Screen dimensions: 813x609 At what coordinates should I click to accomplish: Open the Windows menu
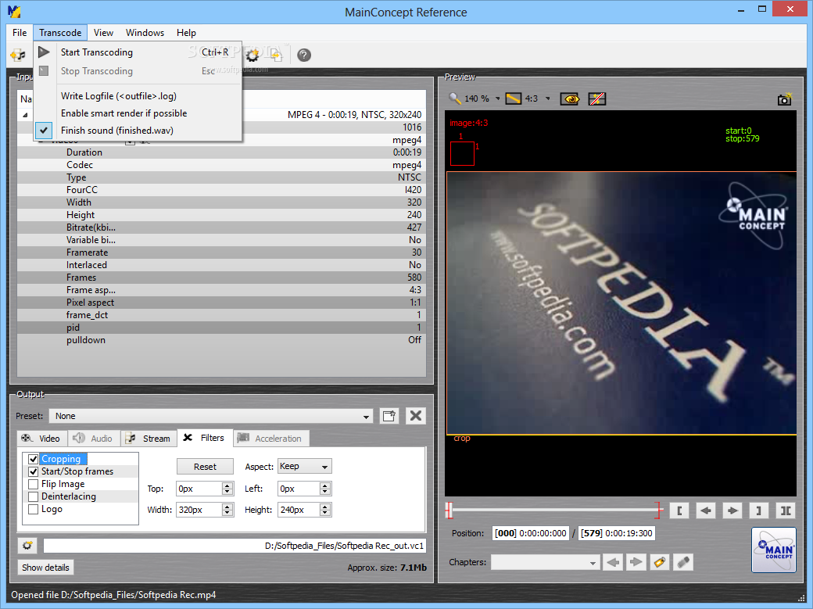[145, 33]
